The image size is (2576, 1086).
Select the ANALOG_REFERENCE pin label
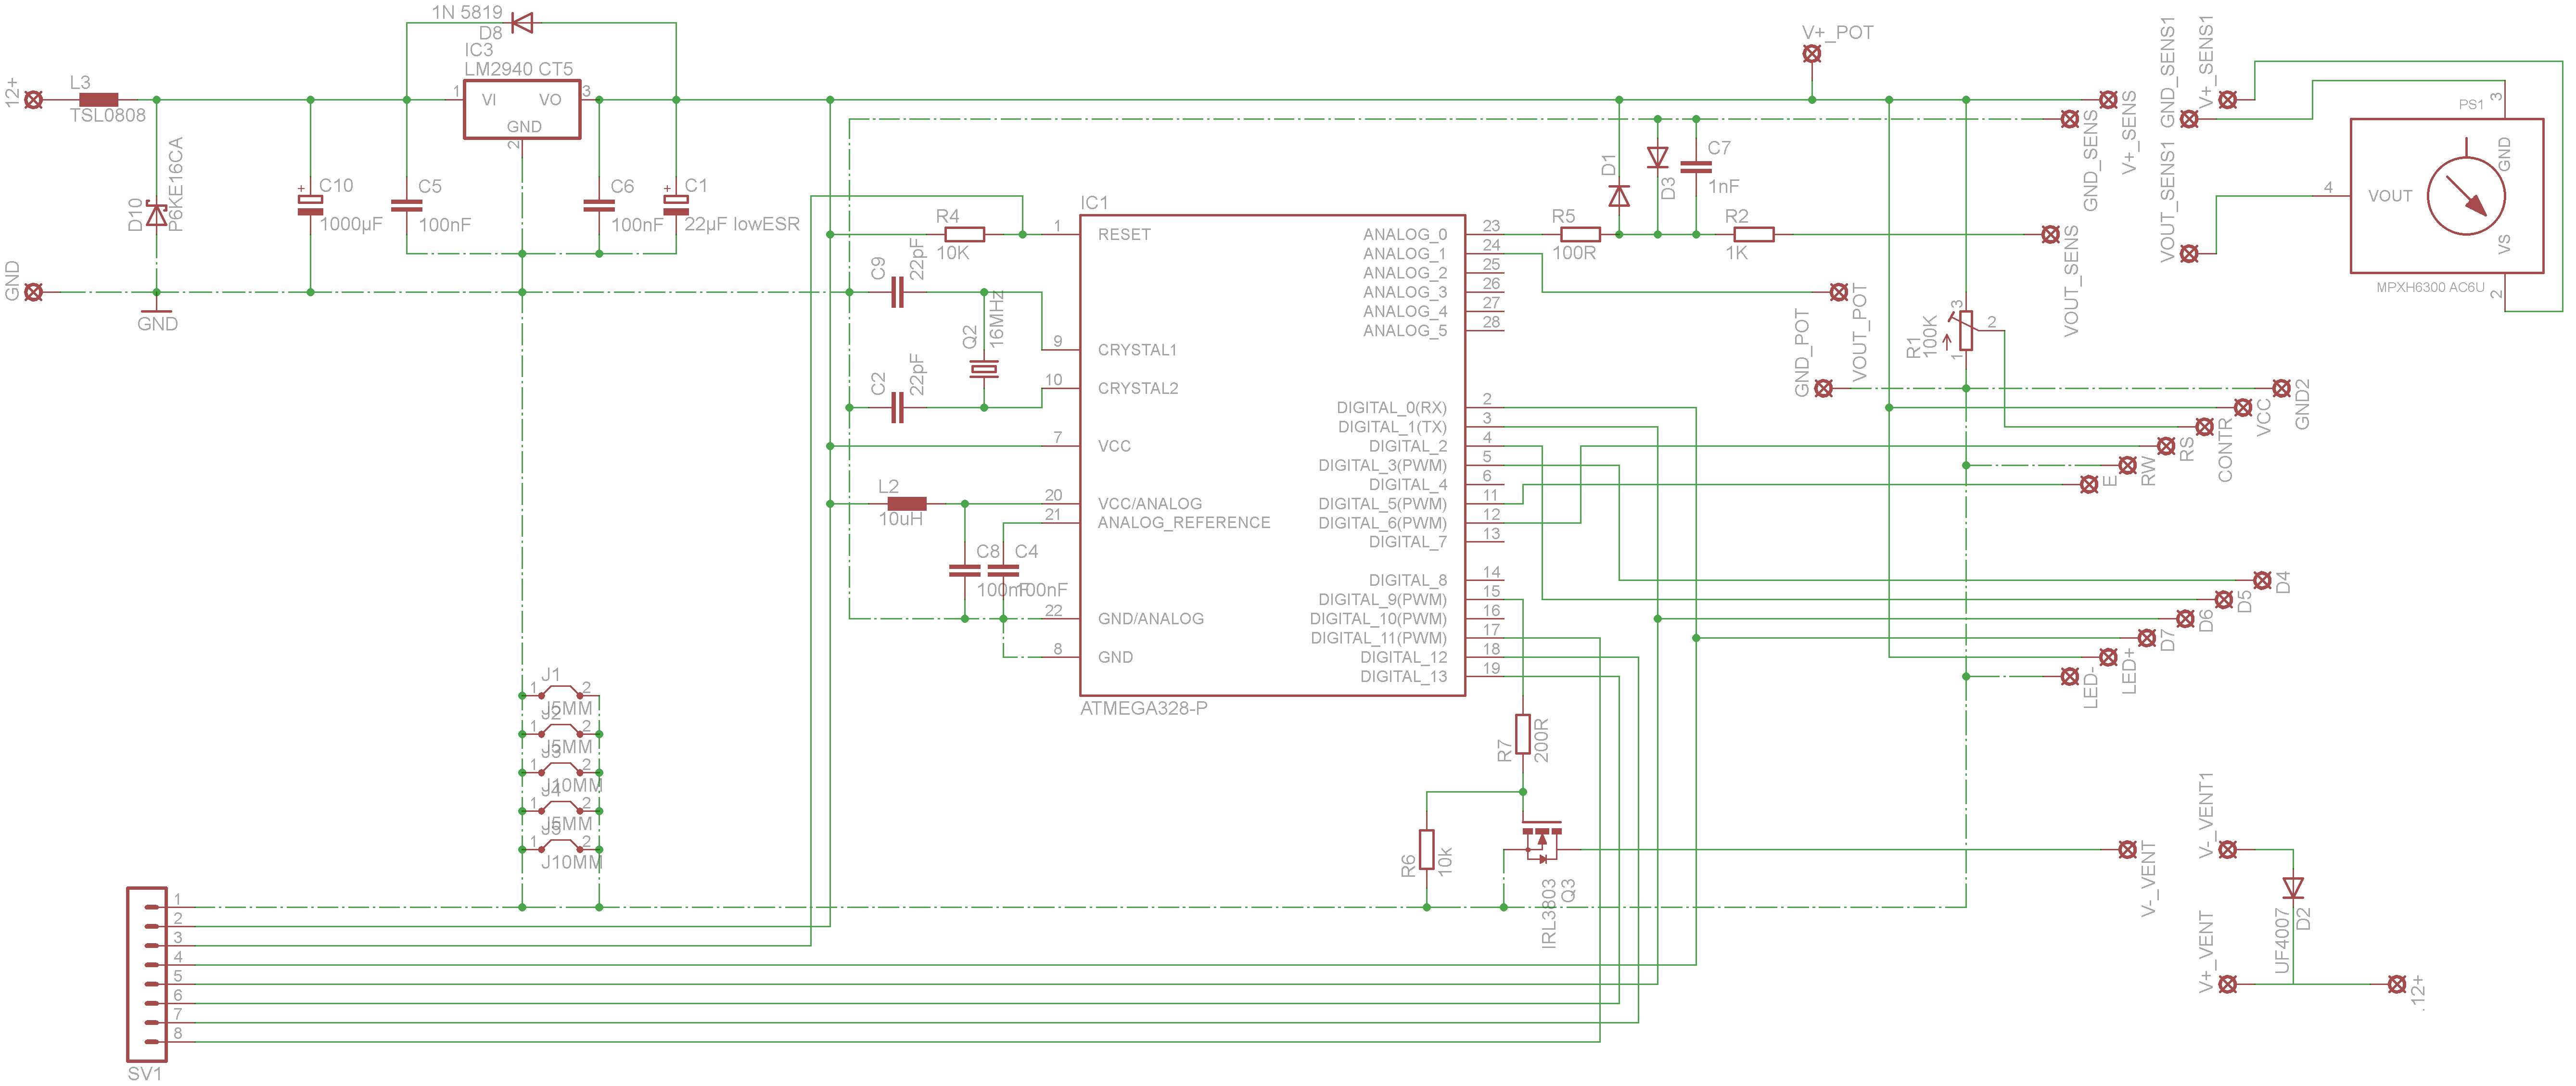pos(1184,522)
